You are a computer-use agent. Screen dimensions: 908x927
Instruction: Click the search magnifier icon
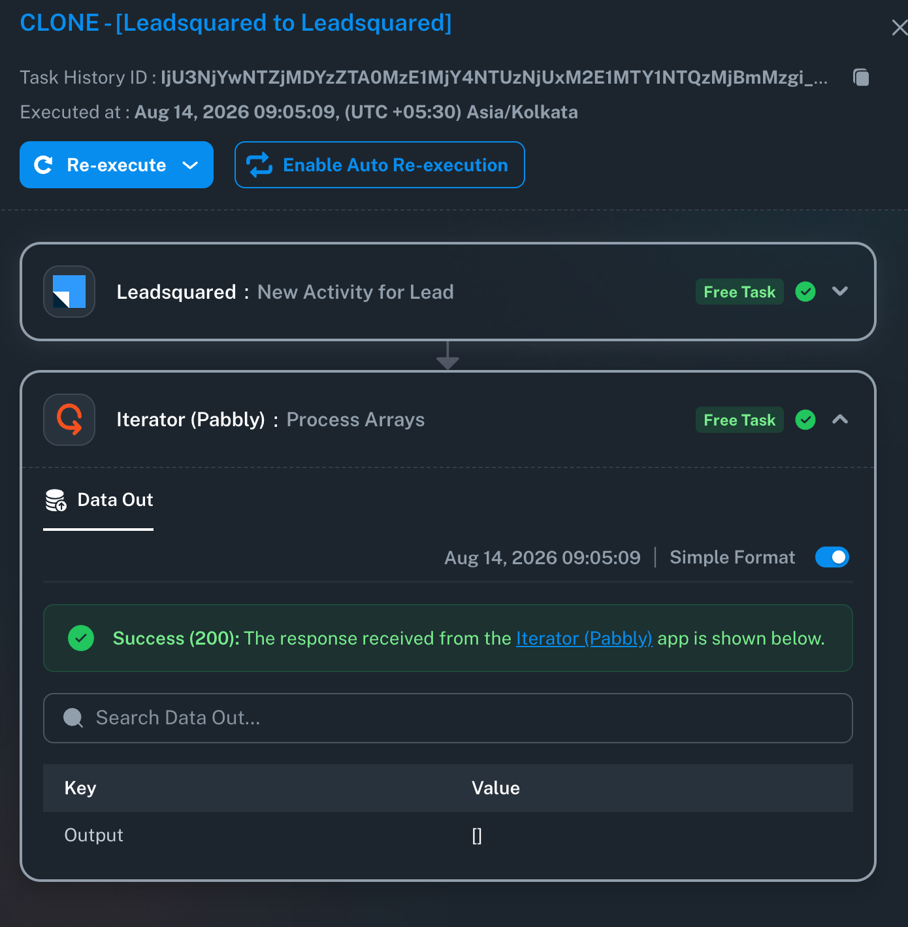click(73, 718)
